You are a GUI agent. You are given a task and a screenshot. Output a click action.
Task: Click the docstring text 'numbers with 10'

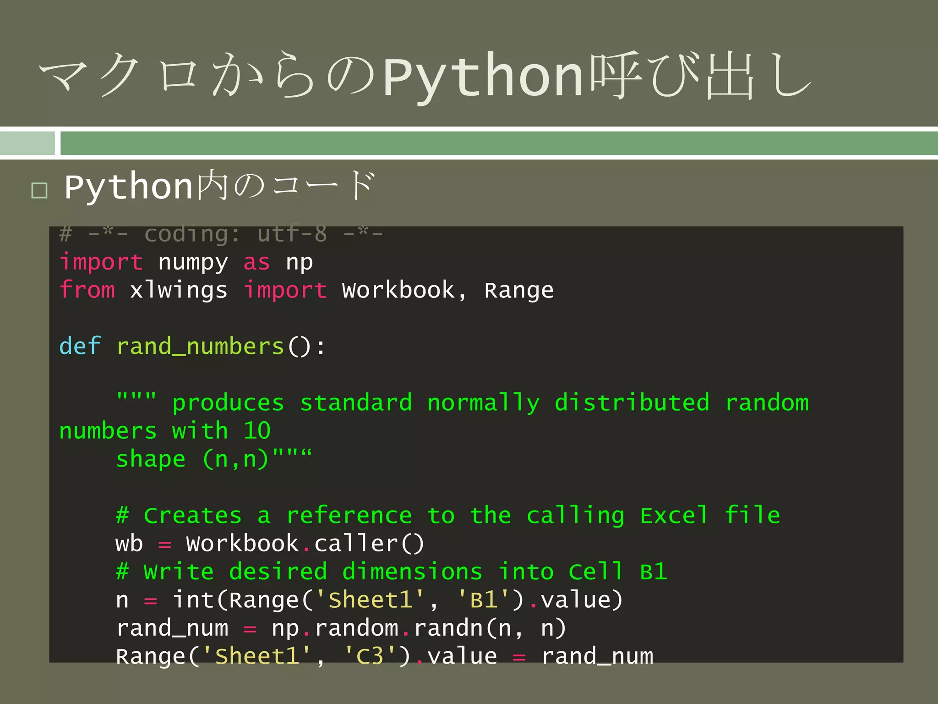[x=165, y=431]
